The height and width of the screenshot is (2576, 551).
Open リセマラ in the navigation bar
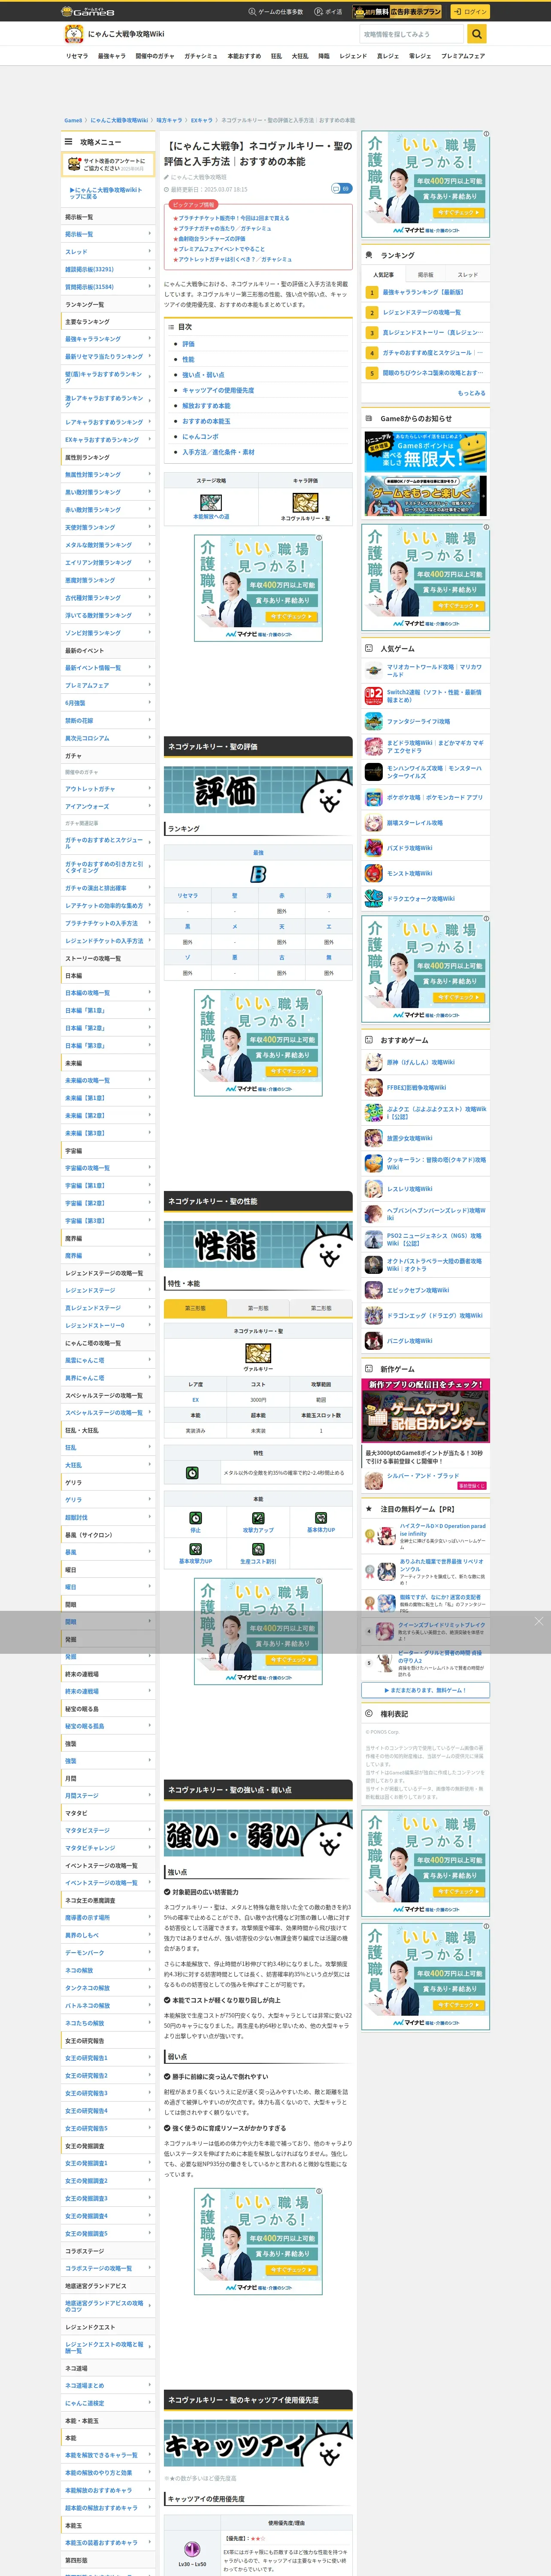pos(76,56)
